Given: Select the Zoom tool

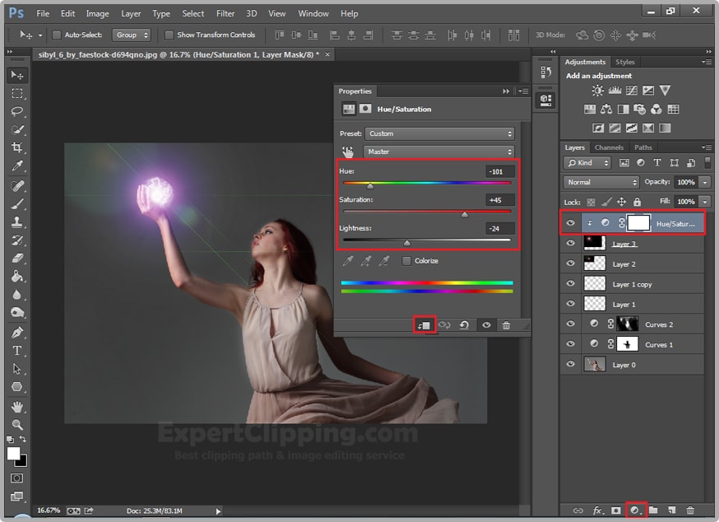Looking at the screenshot, I should (x=16, y=425).
